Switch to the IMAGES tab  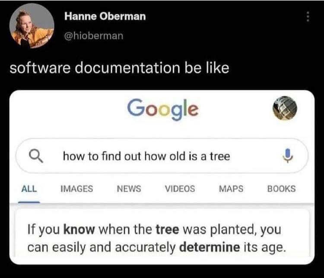[x=76, y=189]
